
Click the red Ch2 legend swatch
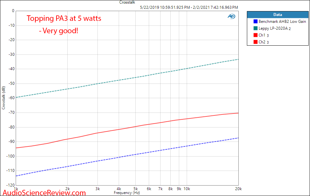point(255,42)
